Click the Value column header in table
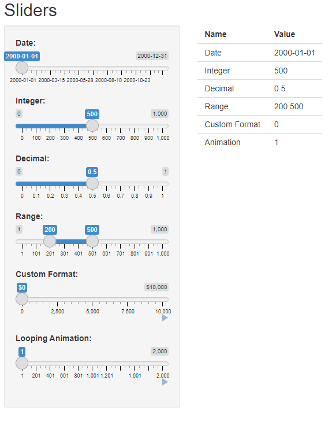 (285, 34)
